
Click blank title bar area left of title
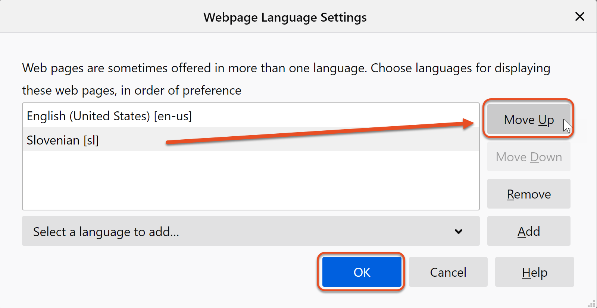point(93,17)
